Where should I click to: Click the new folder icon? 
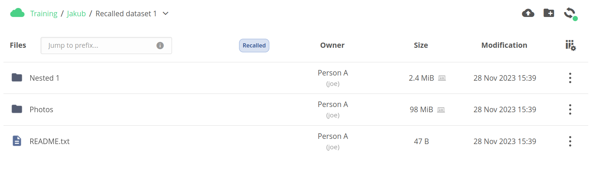click(549, 13)
